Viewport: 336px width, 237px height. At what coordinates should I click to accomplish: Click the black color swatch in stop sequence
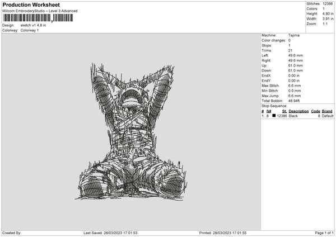(274, 115)
